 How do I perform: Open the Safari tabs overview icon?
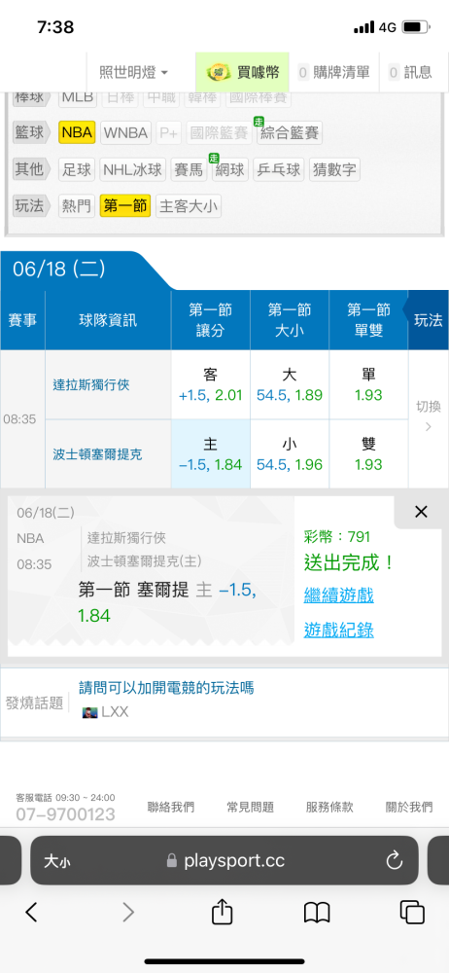pyautogui.click(x=412, y=912)
